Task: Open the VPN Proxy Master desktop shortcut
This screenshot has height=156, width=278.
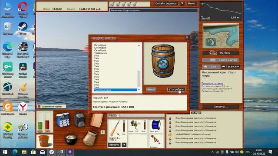Action: [x=7, y=70]
